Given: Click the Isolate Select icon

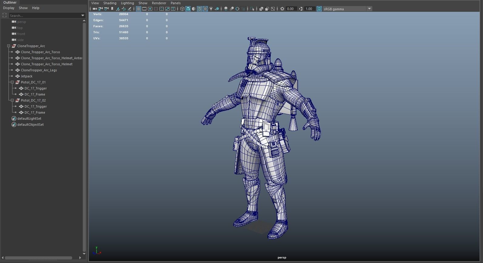Looking at the screenshot, I should pyautogui.click(x=252, y=9).
